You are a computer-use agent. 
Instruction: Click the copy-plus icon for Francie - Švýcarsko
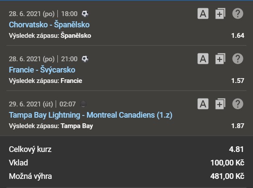220,59
